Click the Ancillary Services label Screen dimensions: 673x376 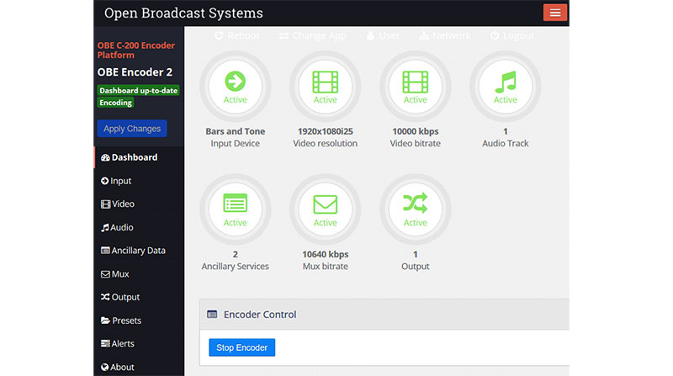tap(236, 266)
